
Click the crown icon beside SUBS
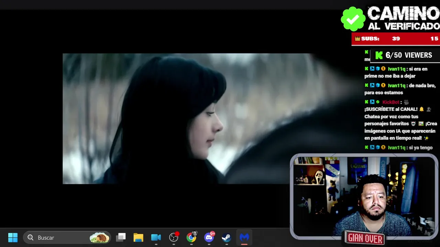(x=357, y=39)
